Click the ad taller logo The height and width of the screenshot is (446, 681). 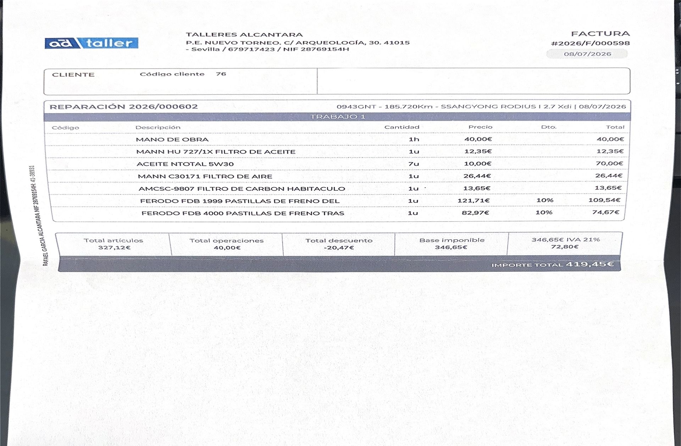(92, 43)
